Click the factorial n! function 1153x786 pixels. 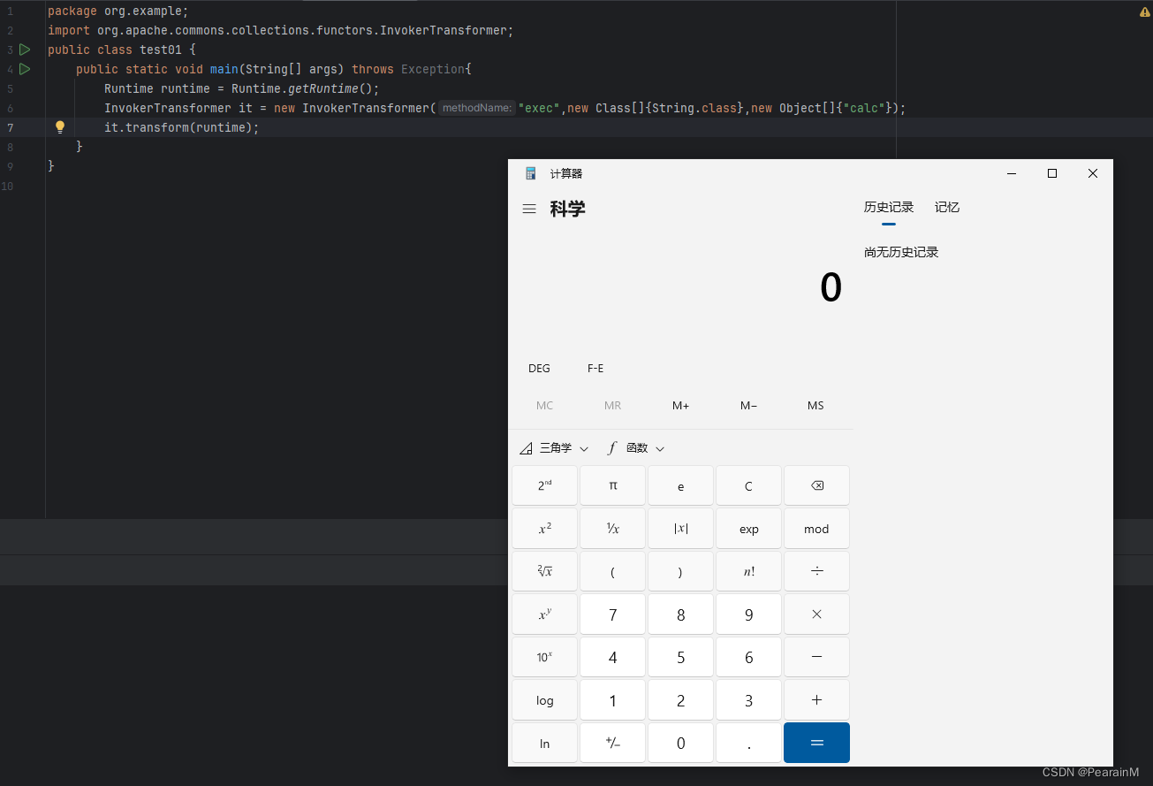point(748,570)
